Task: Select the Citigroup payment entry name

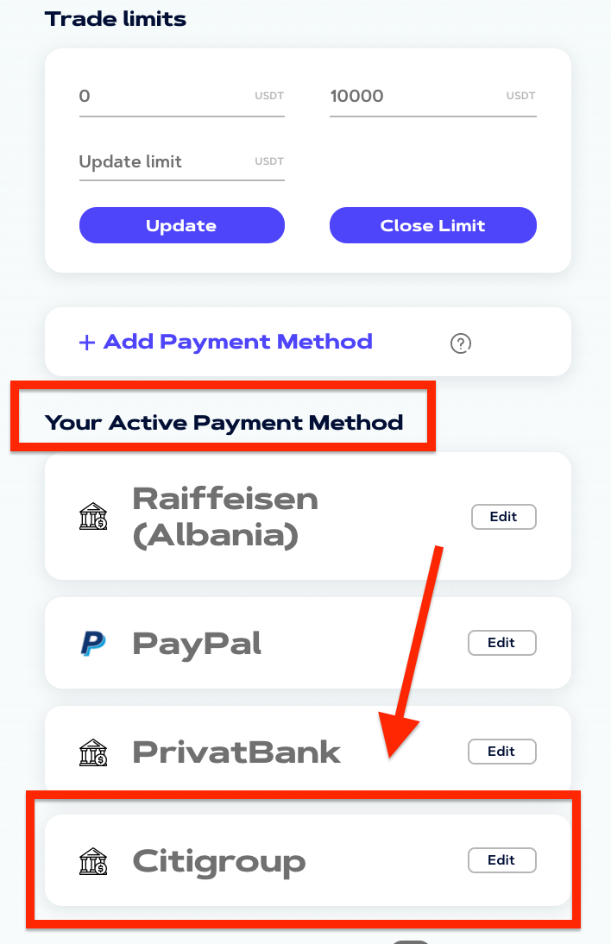Action: click(219, 862)
